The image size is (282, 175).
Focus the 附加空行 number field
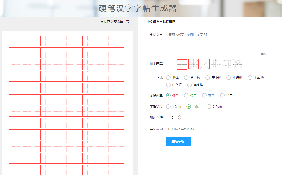tap(172, 118)
